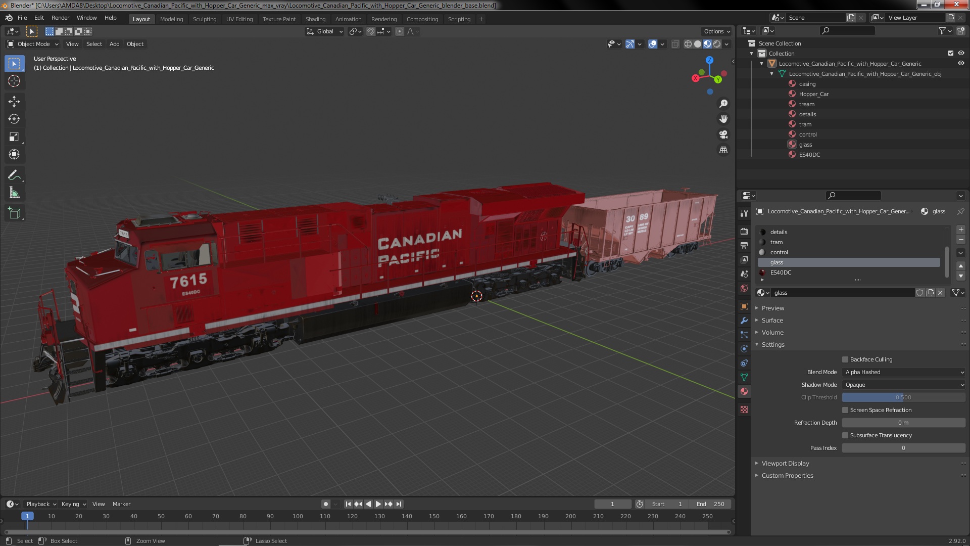Open the Texture properties tab

click(744, 409)
